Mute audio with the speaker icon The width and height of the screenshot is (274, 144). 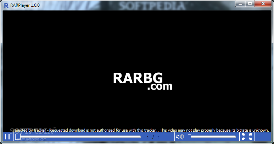[x=180, y=137]
